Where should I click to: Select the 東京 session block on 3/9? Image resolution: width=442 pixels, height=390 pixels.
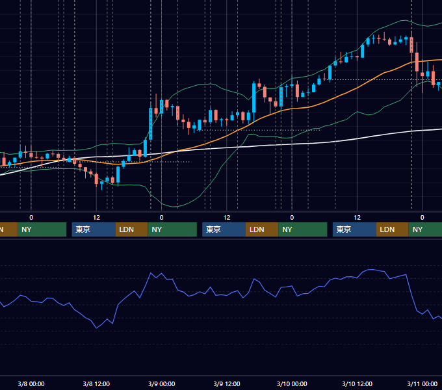tap(224, 229)
